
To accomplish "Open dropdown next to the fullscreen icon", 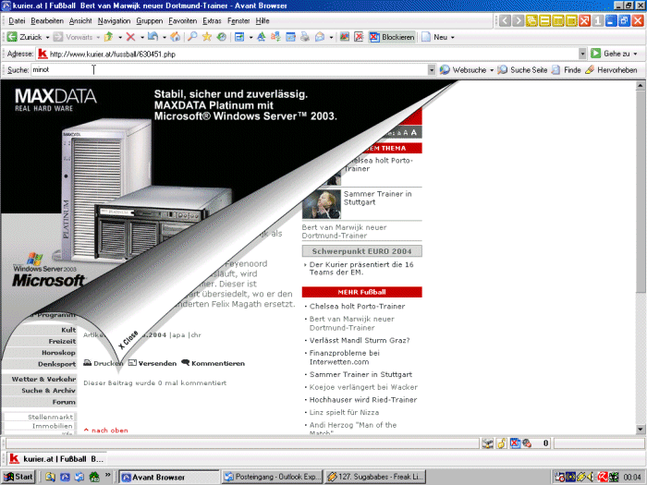I will click(250, 37).
